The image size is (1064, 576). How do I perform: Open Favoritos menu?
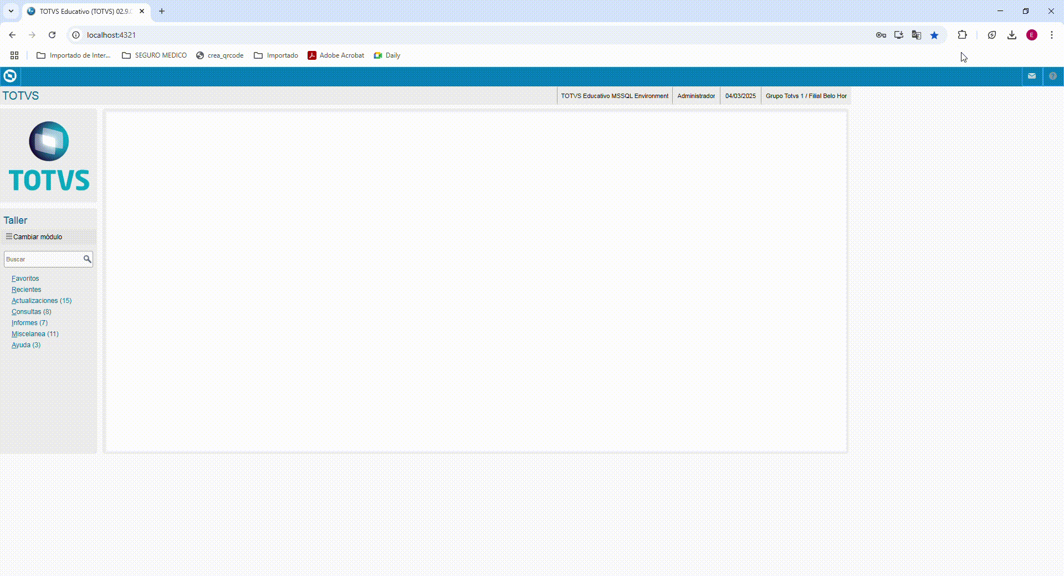(25, 279)
